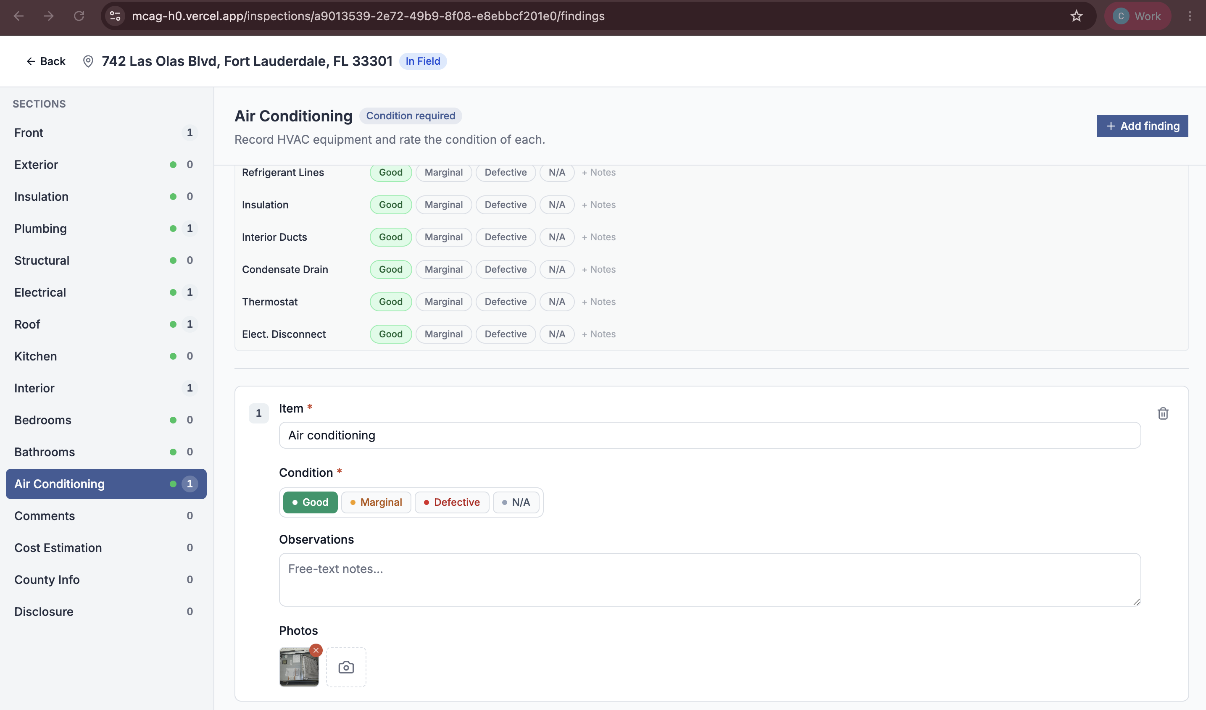Add notes to Insulation row
This screenshot has width=1206, height=710.
point(599,205)
